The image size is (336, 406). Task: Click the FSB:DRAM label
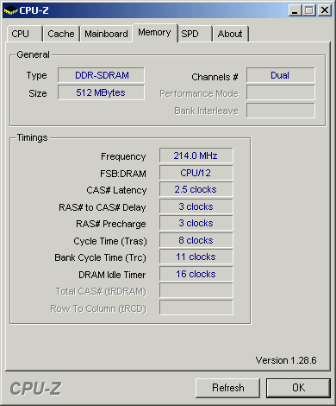[x=123, y=174]
